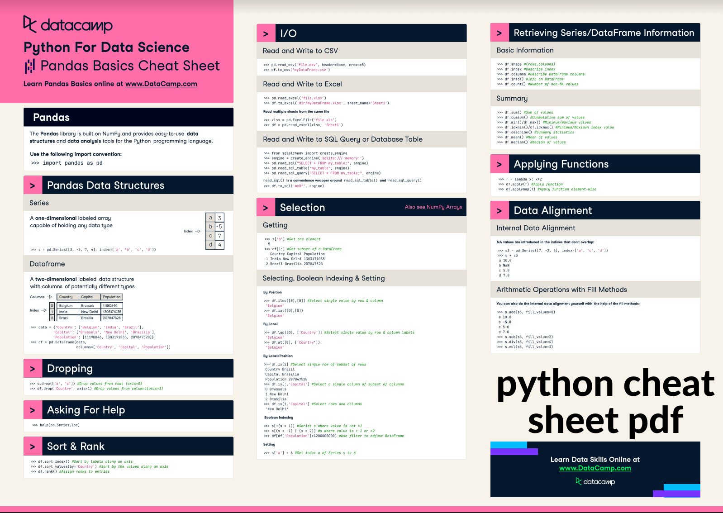Click the 'help(pd.Series.loc)' code line

[x=56, y=425]
